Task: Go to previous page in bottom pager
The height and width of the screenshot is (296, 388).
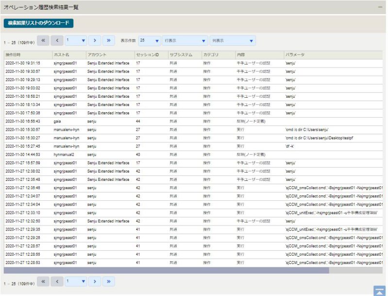Action: pos(57,281)
